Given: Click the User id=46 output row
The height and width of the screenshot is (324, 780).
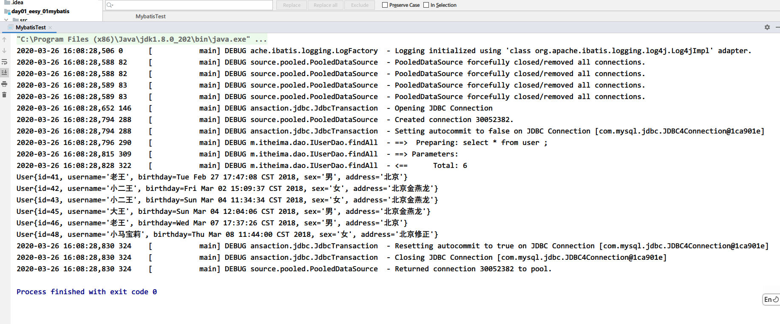Looking at the screenshot, I should 212,223.
